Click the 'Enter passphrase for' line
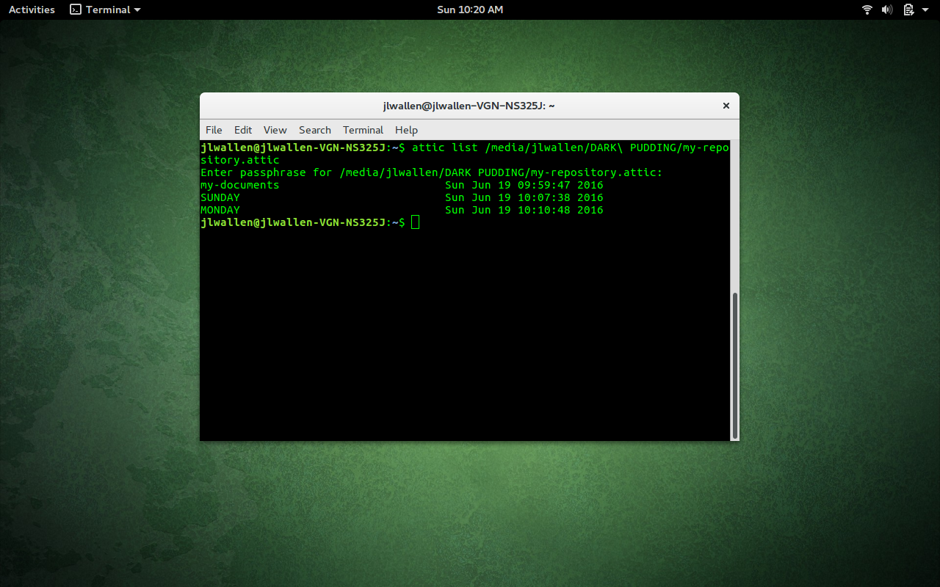Screen dimensions: 940x587 432,172
